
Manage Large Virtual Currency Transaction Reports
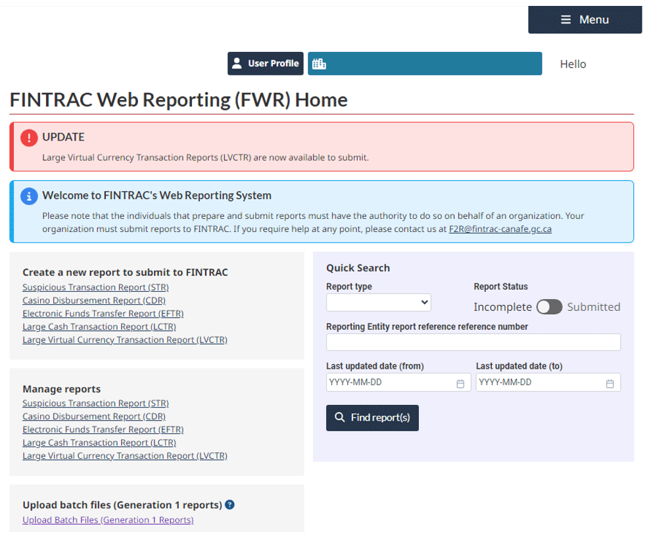(x=125, y=456)
